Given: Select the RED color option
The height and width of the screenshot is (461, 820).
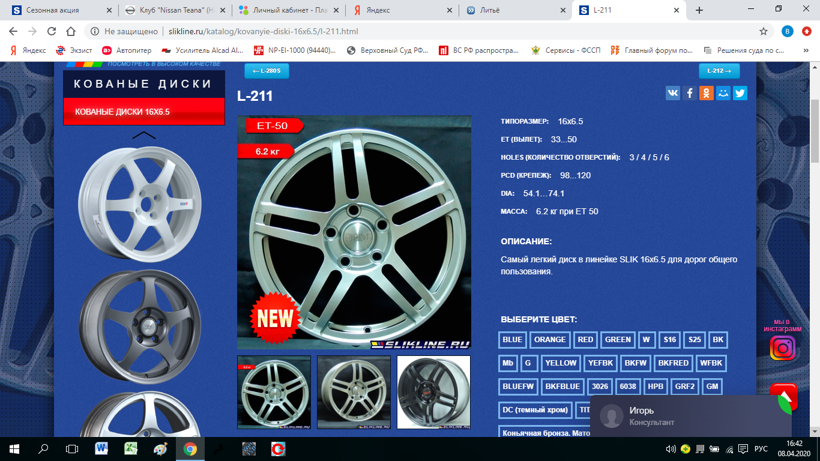Looking at the screenshot, I should point(585,340).
